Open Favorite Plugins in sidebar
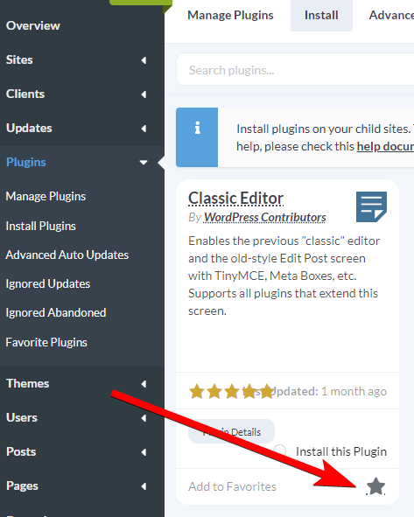The image size is (414, 517). [46, 342]
